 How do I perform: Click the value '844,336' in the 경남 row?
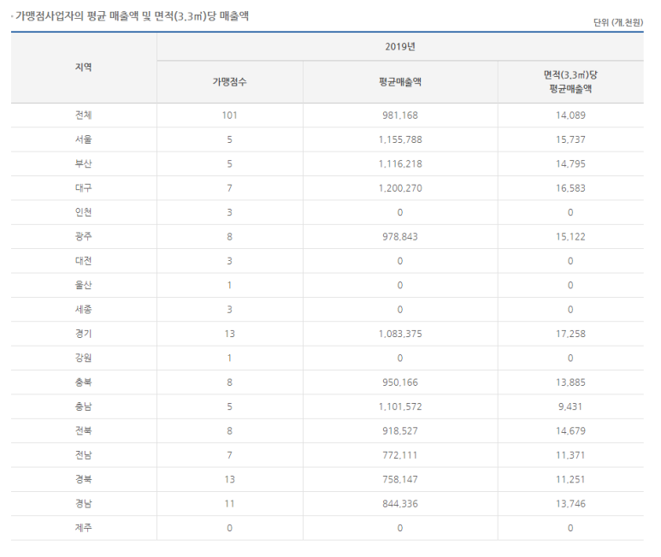click(x=399, y=503)
